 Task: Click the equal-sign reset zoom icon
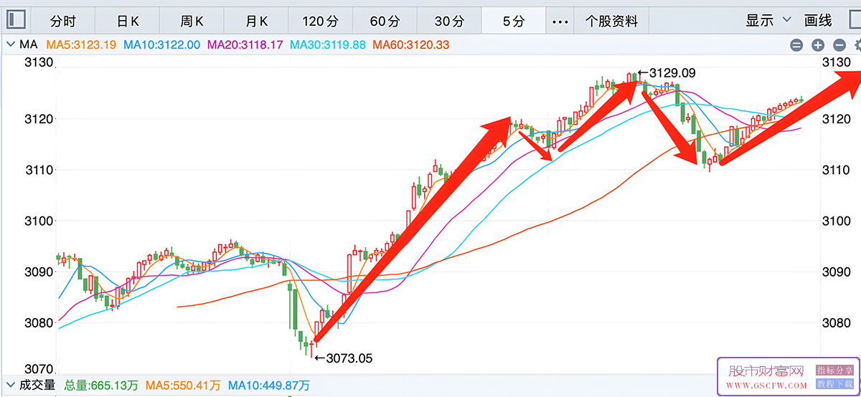click(796, 45)
